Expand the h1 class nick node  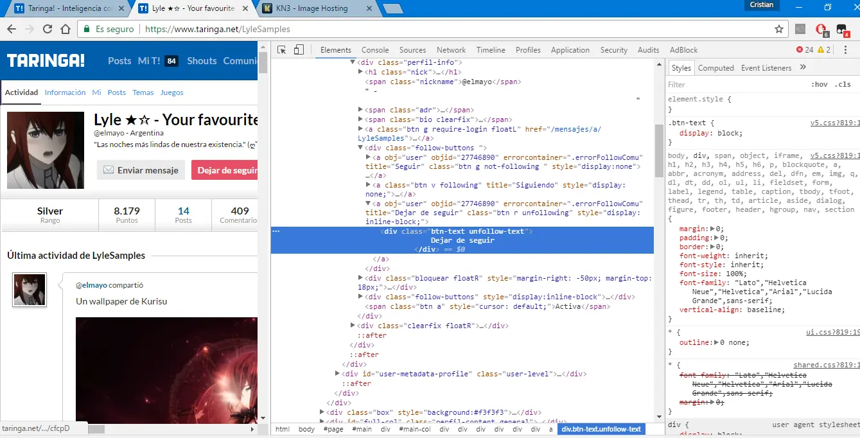pos(360,72)
